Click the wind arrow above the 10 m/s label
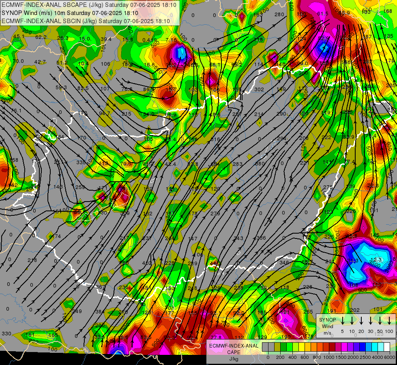The width and height of the screenshot is (397, 365). 352,320
